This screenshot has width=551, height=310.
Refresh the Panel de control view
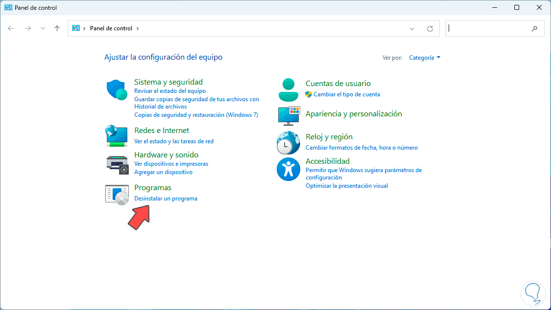[430, 29]
